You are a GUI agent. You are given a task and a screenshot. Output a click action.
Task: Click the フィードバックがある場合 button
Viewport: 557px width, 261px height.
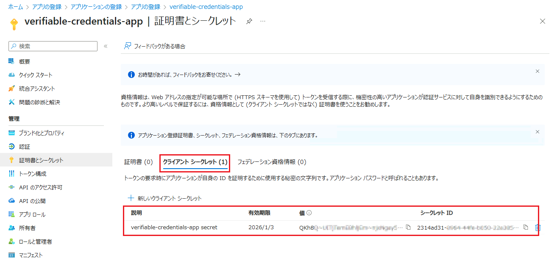(155, 46)
